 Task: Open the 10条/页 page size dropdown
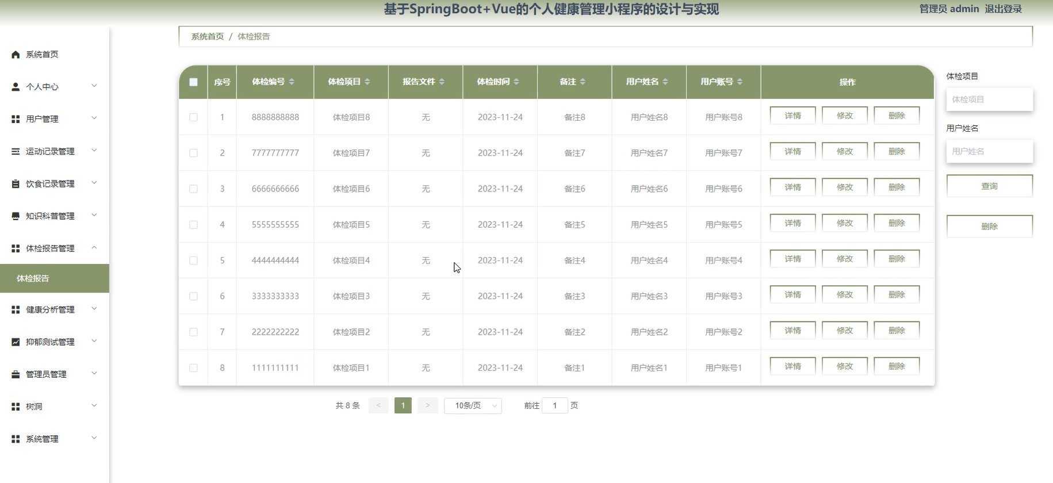(x=473, y=405)
